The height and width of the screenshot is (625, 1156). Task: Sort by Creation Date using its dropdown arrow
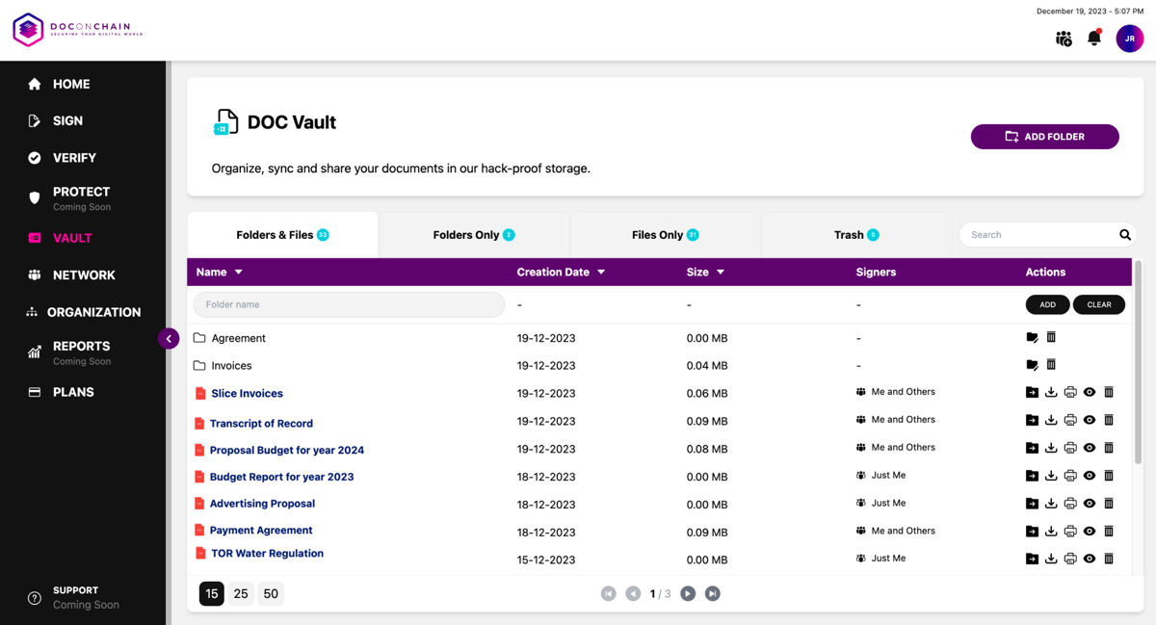(601, 272)
